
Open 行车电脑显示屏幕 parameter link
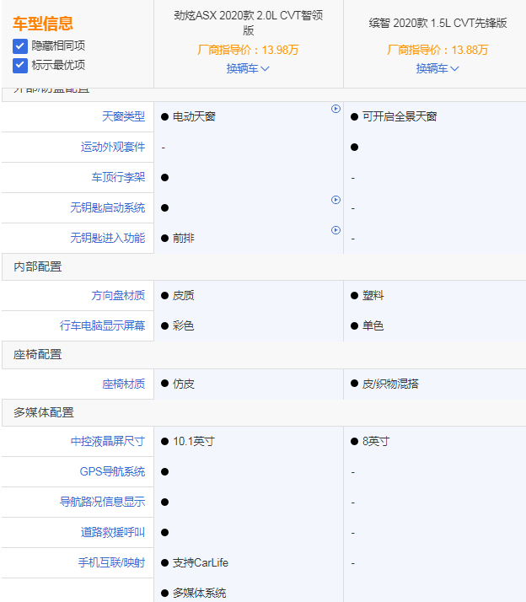point(102,325)
